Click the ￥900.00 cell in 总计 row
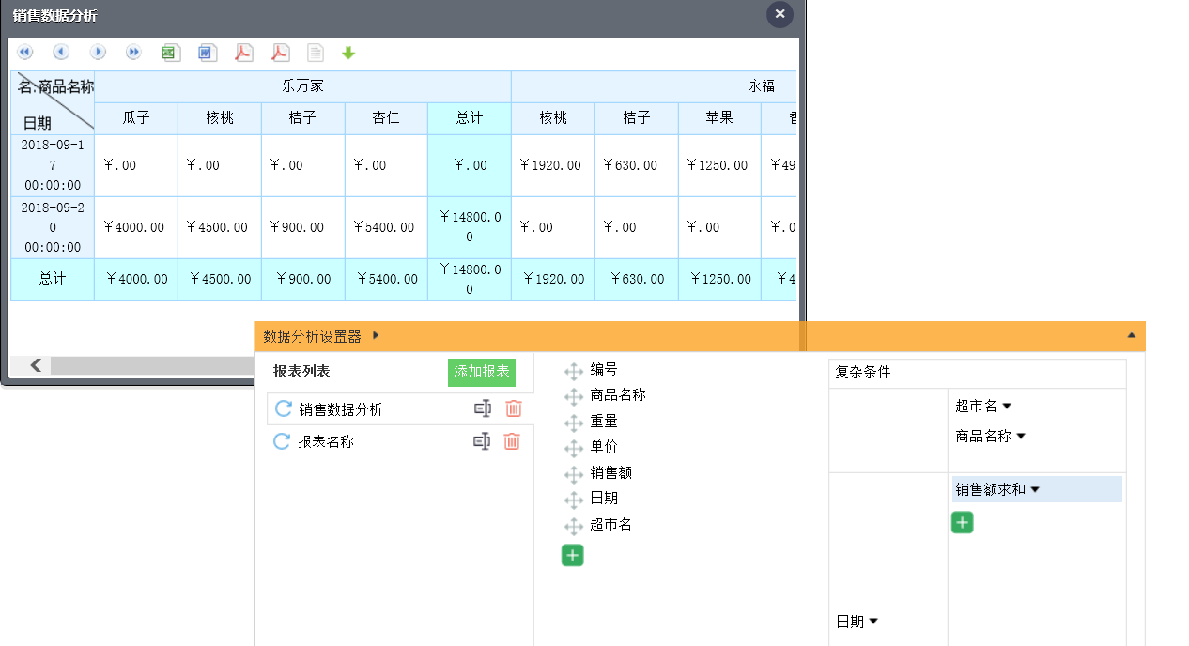The image size is (1189, 646). (x=303, y=280)
